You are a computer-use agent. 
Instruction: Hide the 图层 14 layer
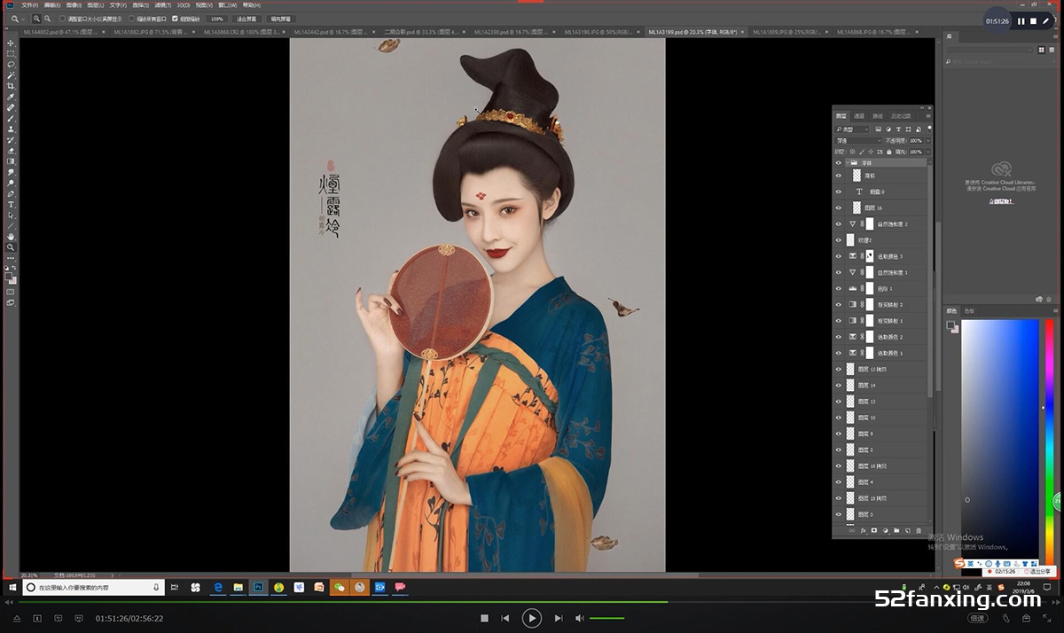pyautogui.click(x=839, y=386)
